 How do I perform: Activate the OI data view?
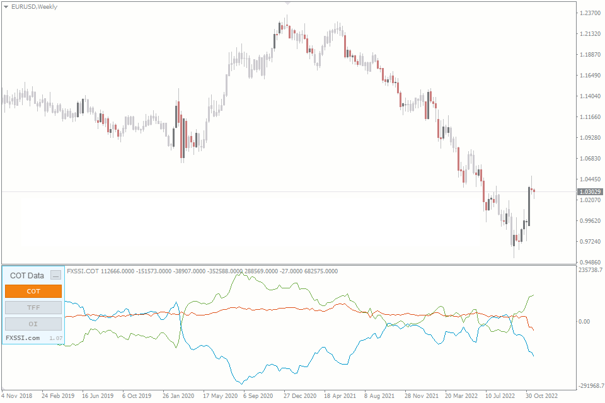pos(33,324)
